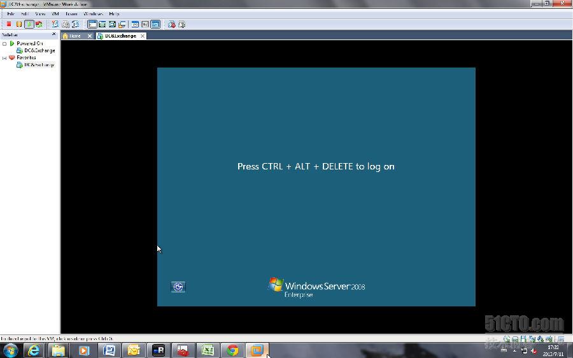This screenshot has width=573, height=358.
Task: Open the R application on the taskbar
Action: [159, 350]
